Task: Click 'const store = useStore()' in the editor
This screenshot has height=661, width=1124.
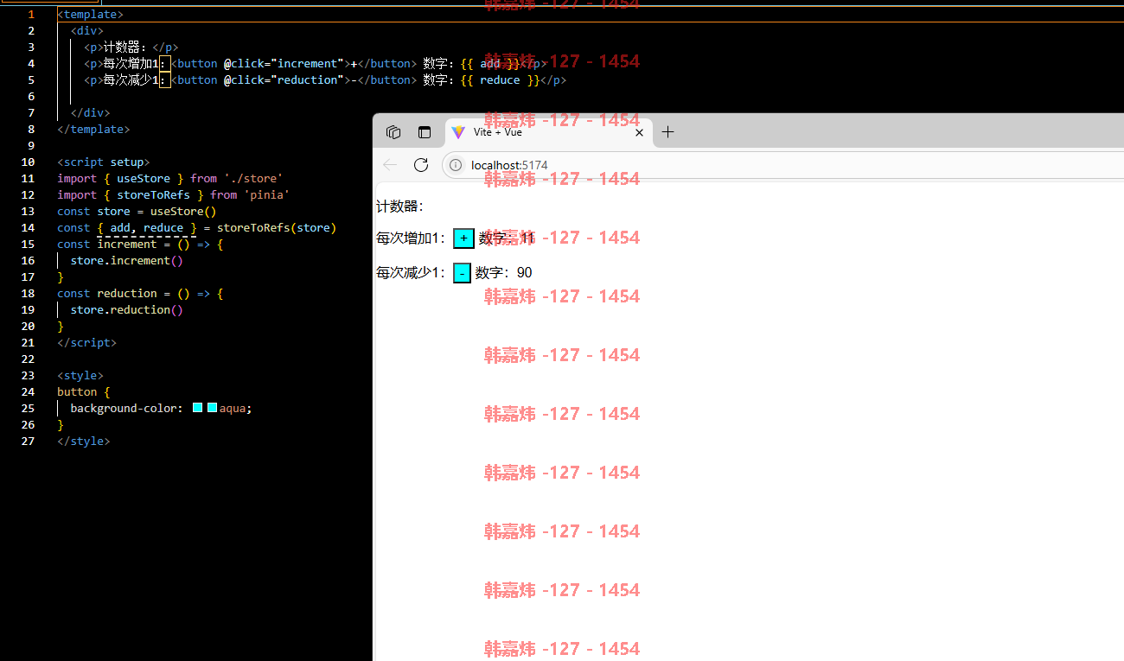Action: (137, 211)
